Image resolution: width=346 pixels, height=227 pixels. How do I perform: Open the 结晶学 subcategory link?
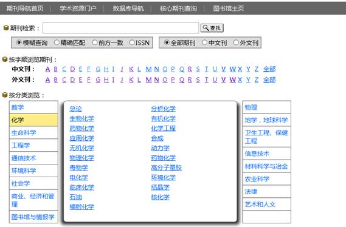coord(160,188)
